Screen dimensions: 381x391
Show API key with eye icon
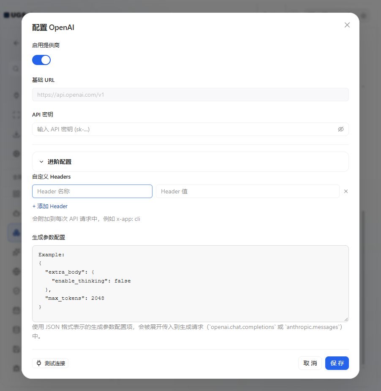(341, 129)
